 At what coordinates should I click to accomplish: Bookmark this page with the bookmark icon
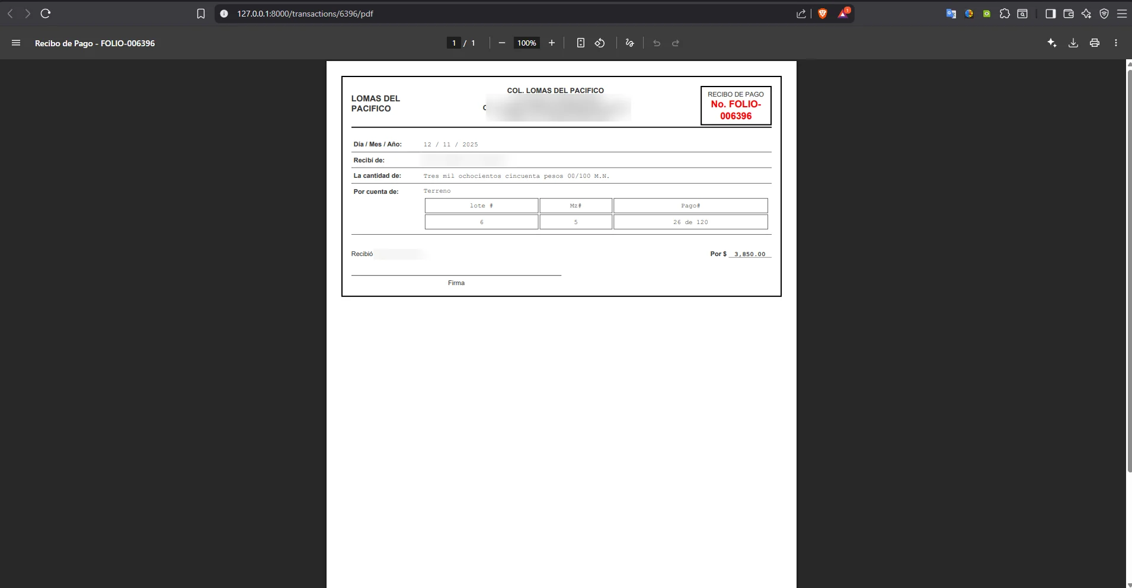pyautogui.click(x=201, y=14)
